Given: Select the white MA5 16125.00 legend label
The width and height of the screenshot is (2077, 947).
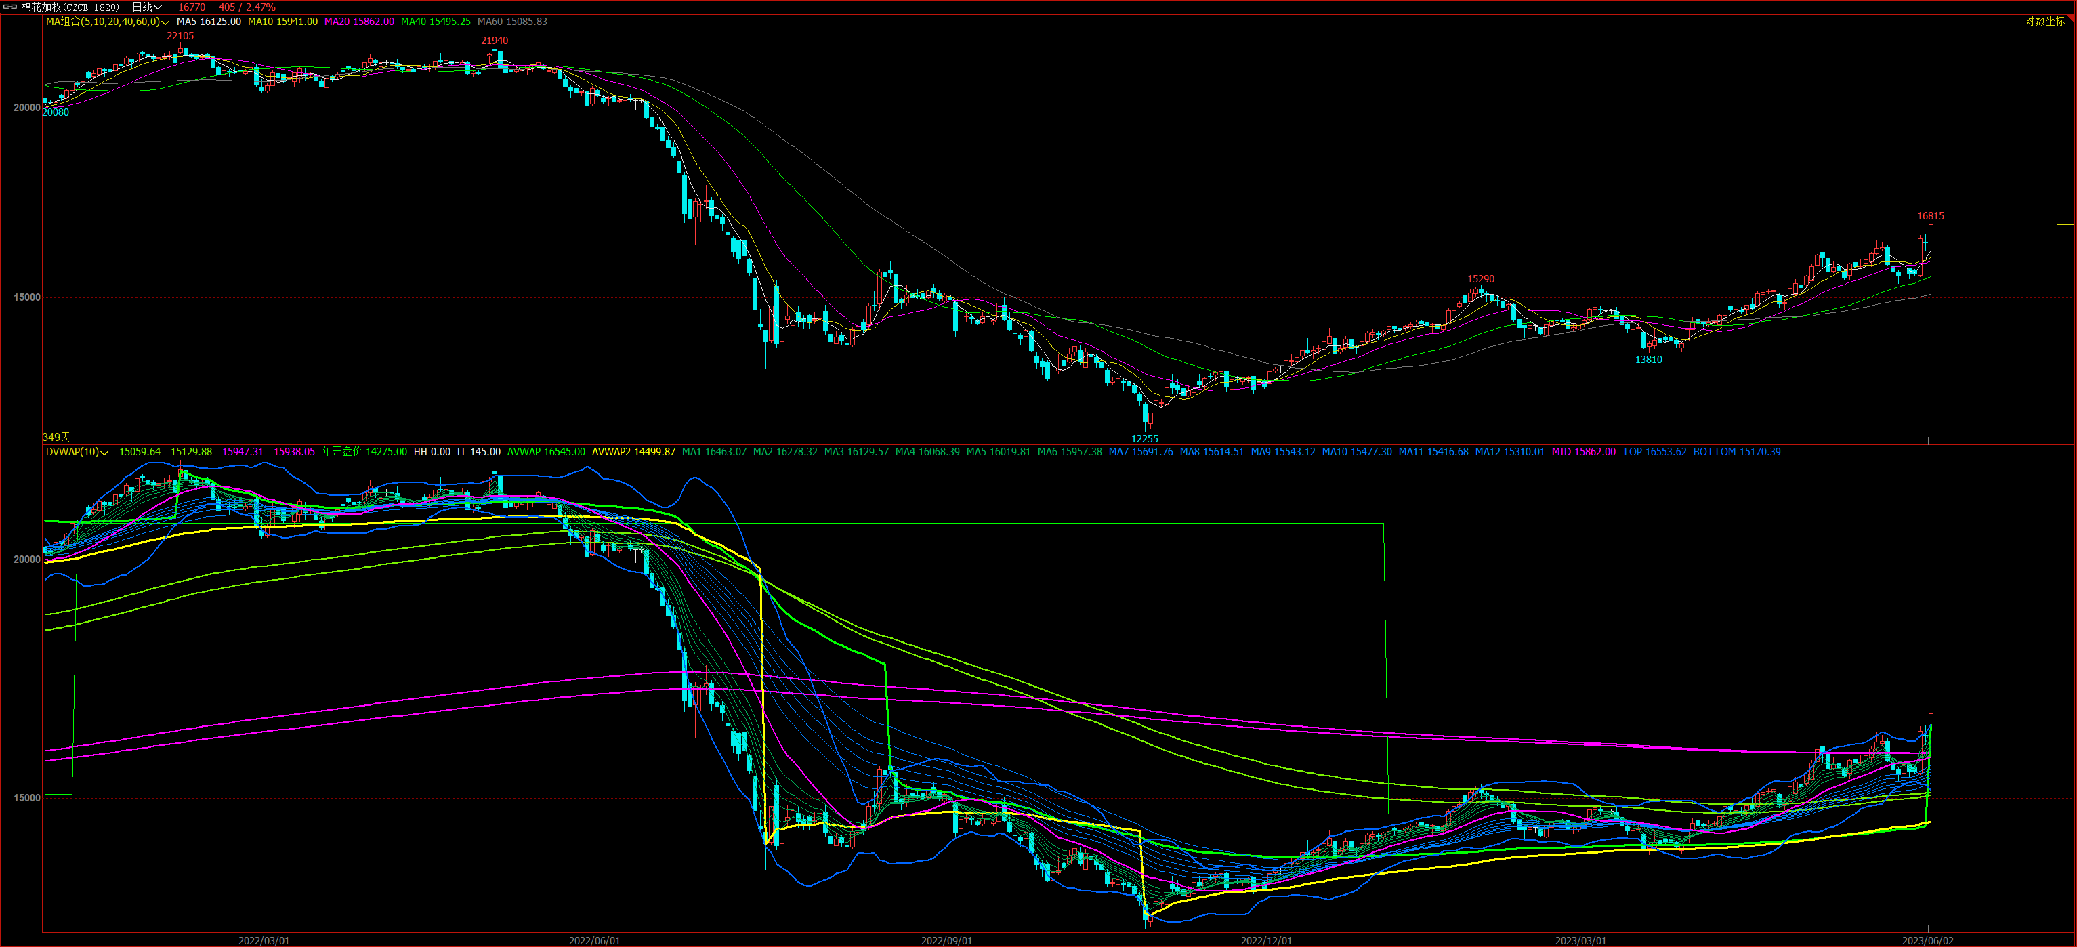Looking at the screenshot, I should (208, 22).
